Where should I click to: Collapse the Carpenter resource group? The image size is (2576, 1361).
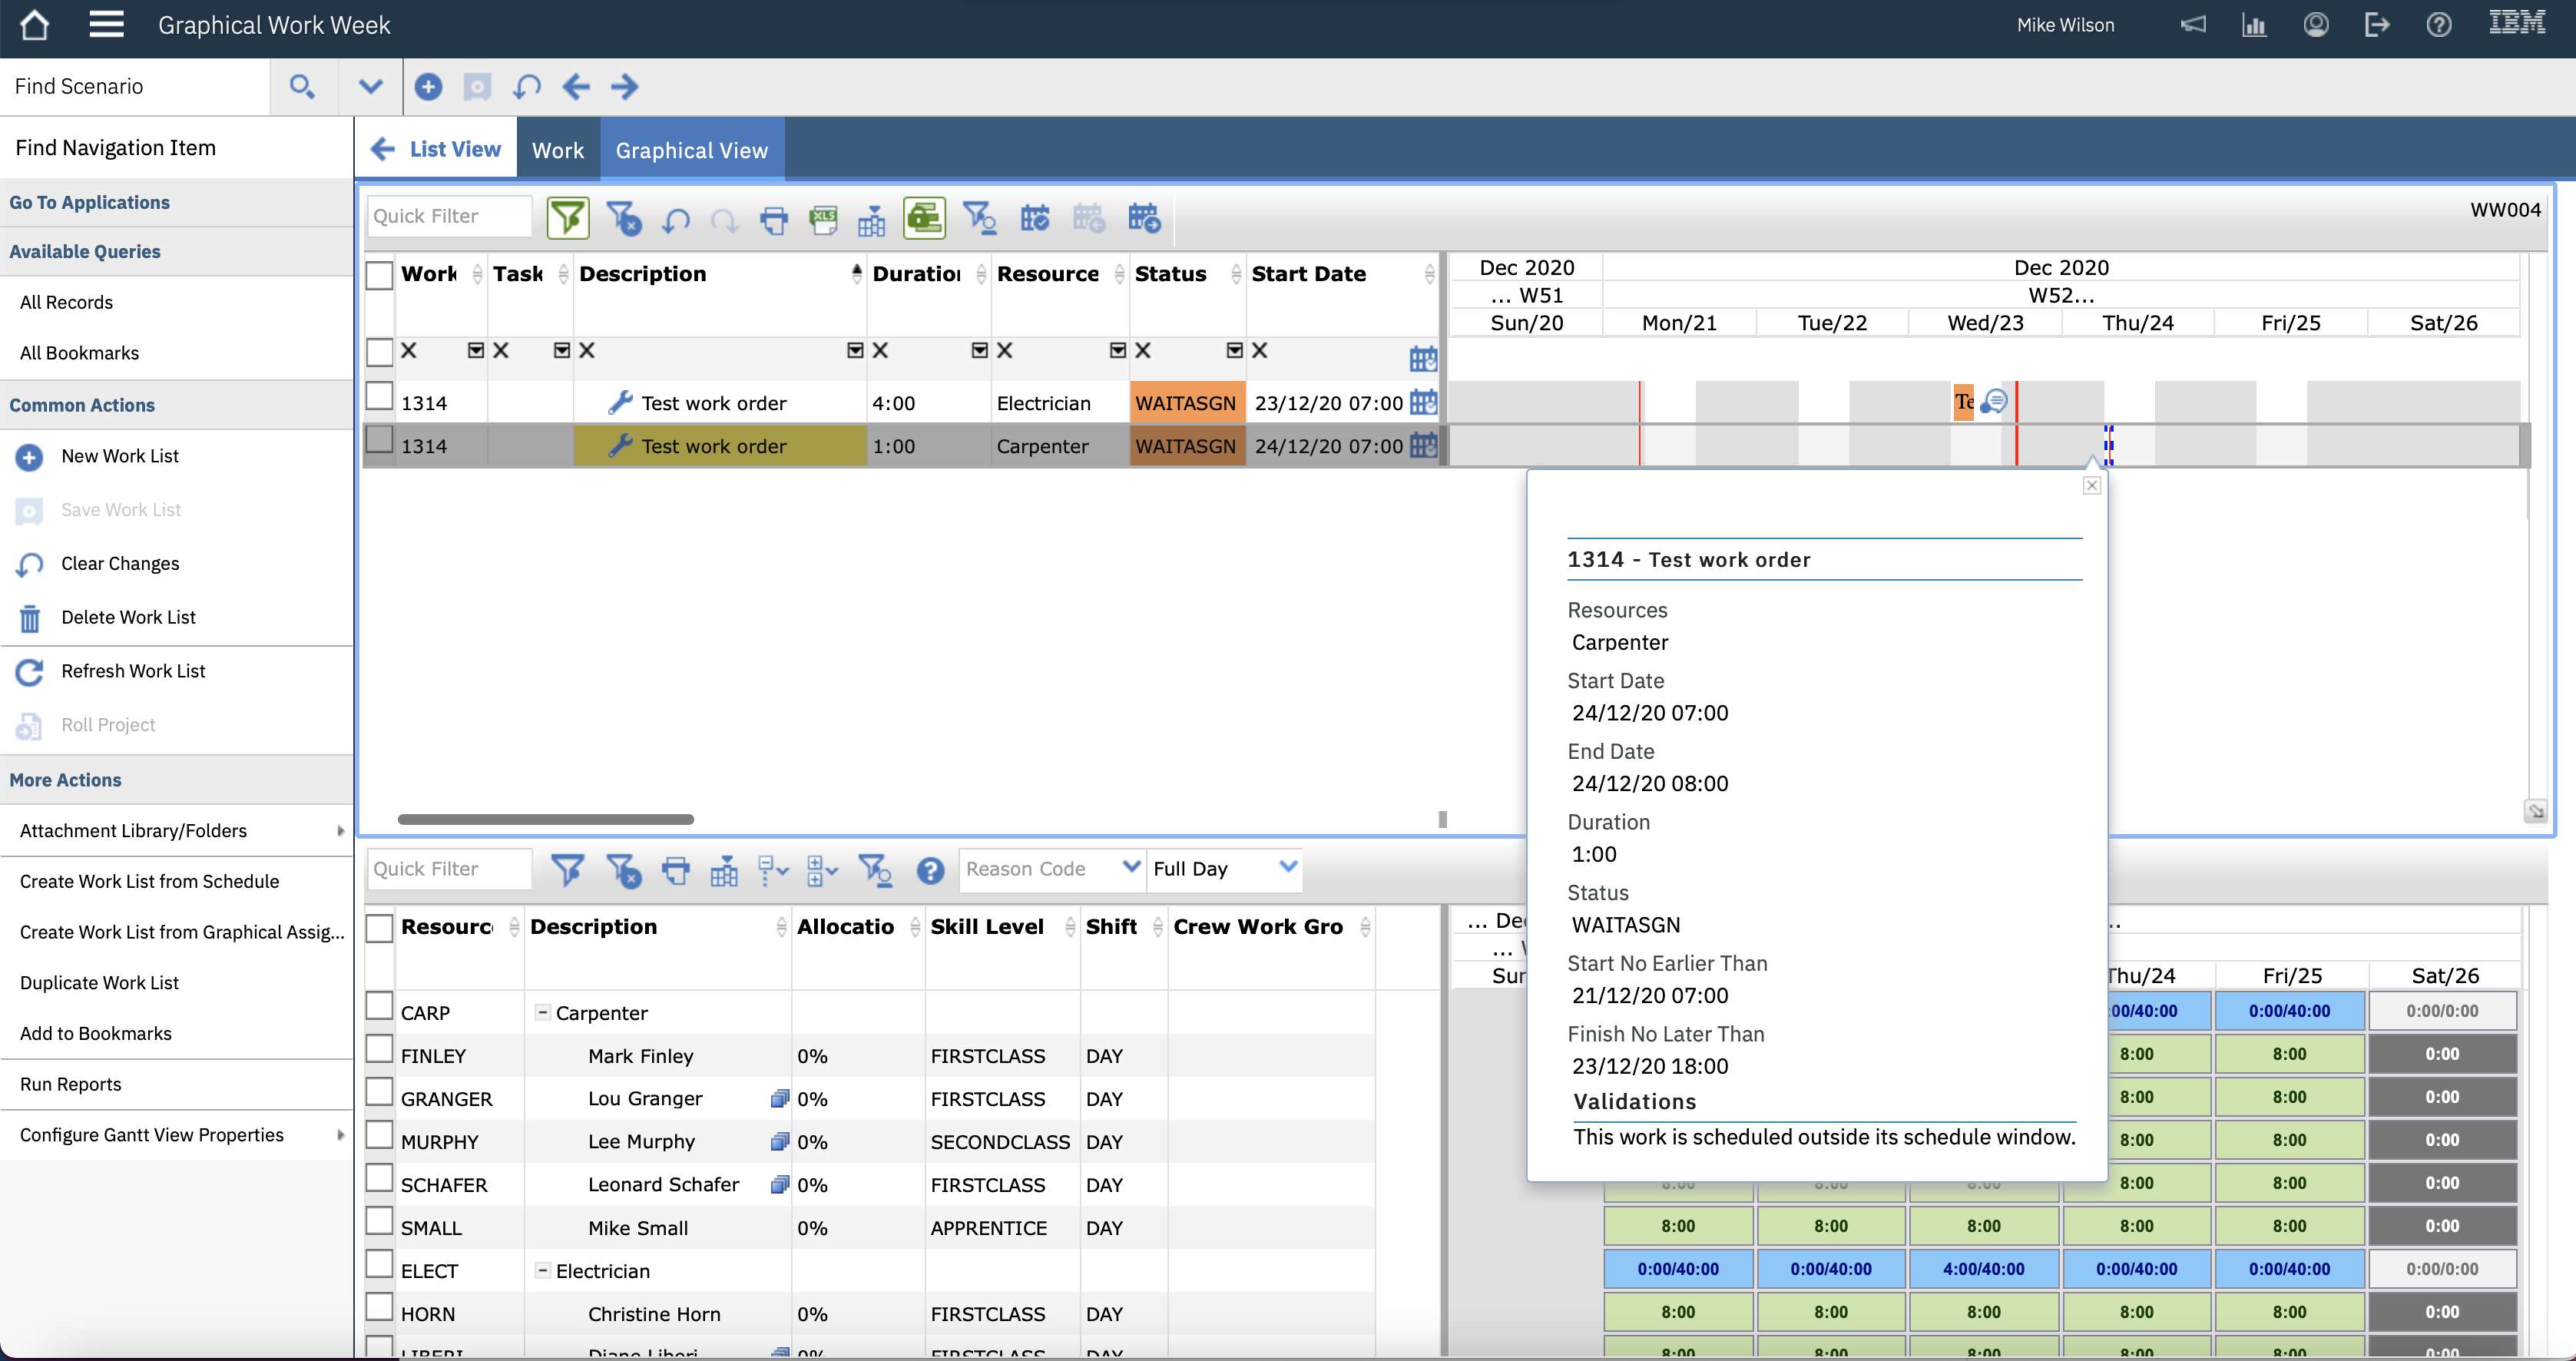(x=542, y=1012)
